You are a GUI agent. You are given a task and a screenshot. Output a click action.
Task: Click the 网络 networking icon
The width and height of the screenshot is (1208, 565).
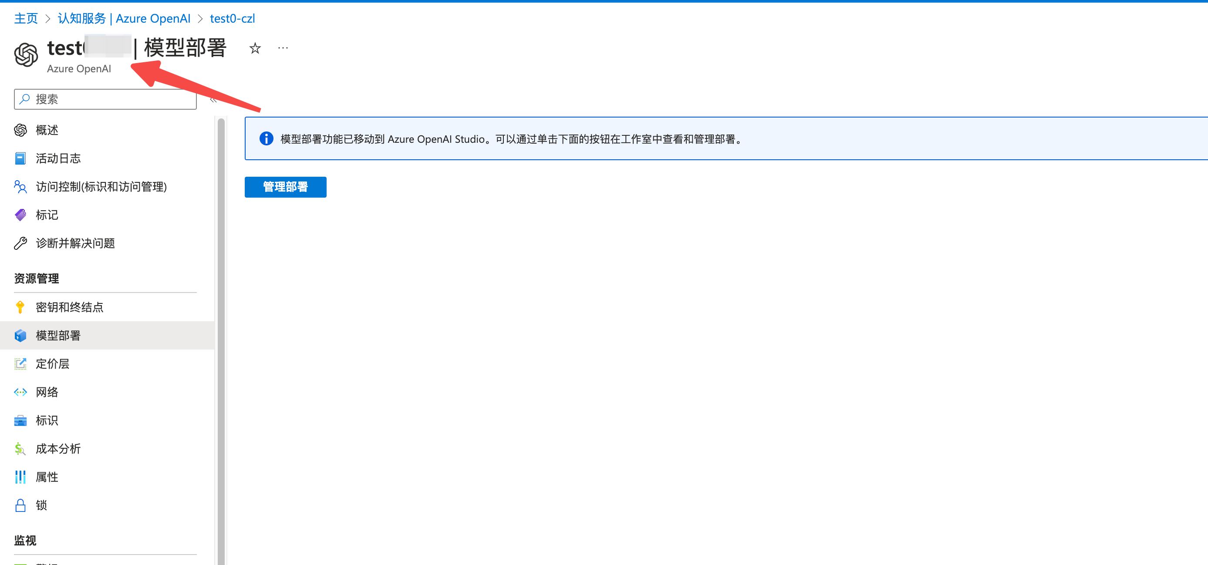coord(20,392)
